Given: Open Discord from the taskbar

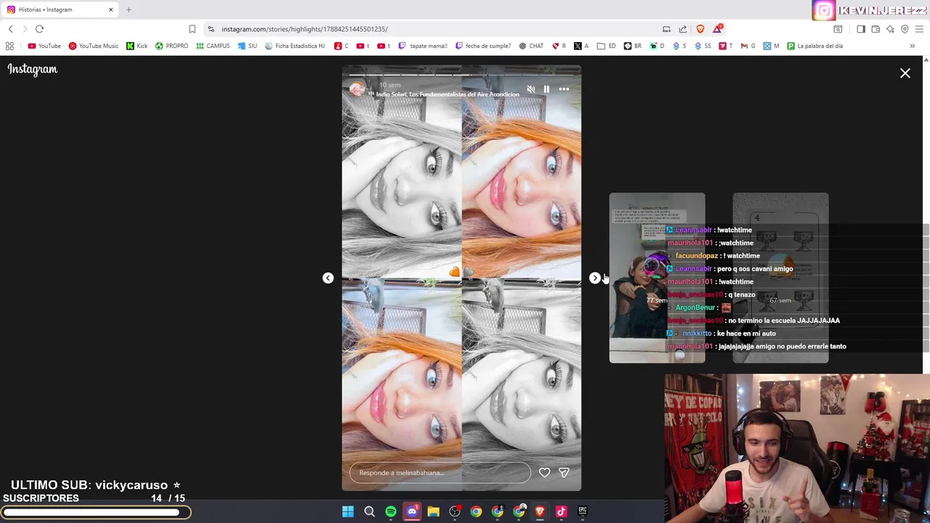Looking at the screenshot, I should [412, 511].
